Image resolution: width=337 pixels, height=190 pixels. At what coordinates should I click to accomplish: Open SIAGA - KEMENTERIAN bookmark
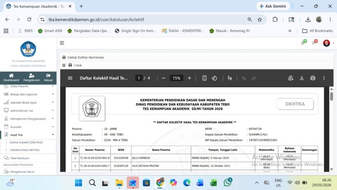click(182, 31)
